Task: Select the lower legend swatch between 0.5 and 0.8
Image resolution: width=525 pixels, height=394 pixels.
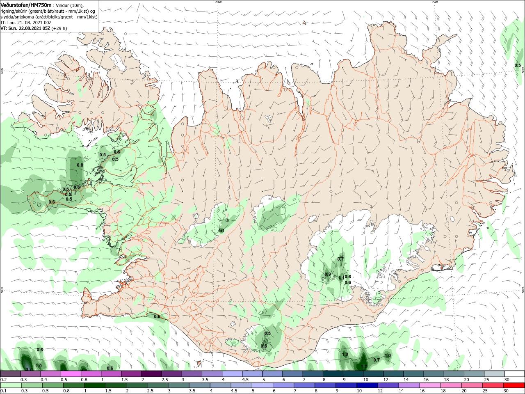Action: pos(52,385)
